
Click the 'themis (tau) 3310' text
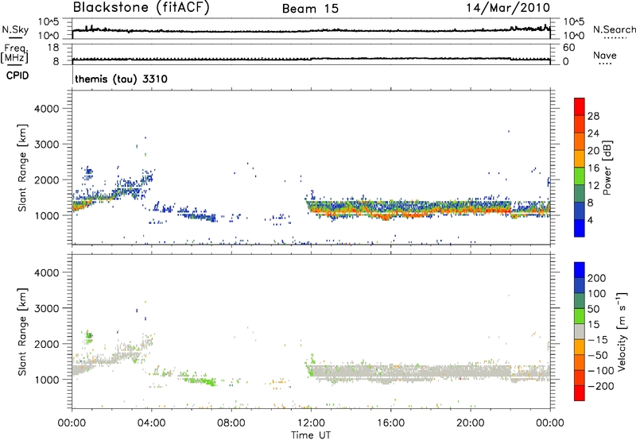[121, 79]
